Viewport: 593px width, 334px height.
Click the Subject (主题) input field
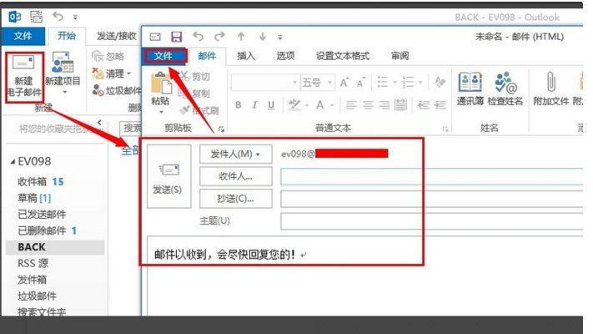click(x=432, y=221)
